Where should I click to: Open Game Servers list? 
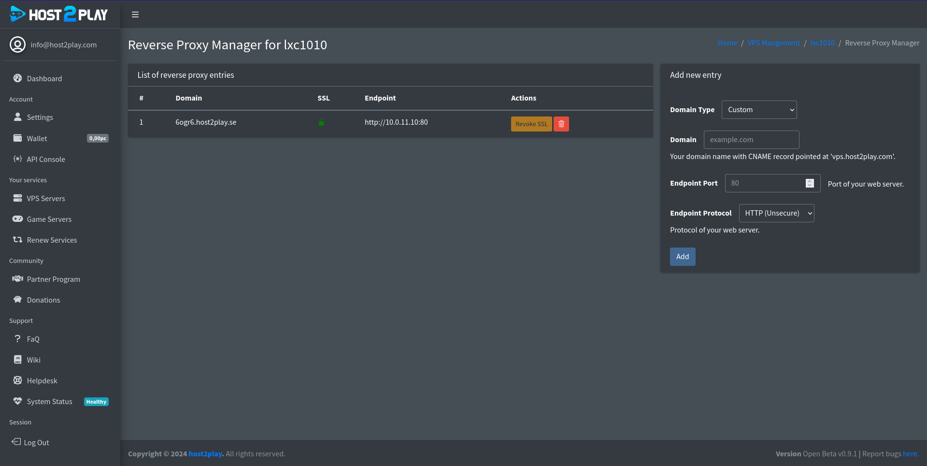[60, 219]
